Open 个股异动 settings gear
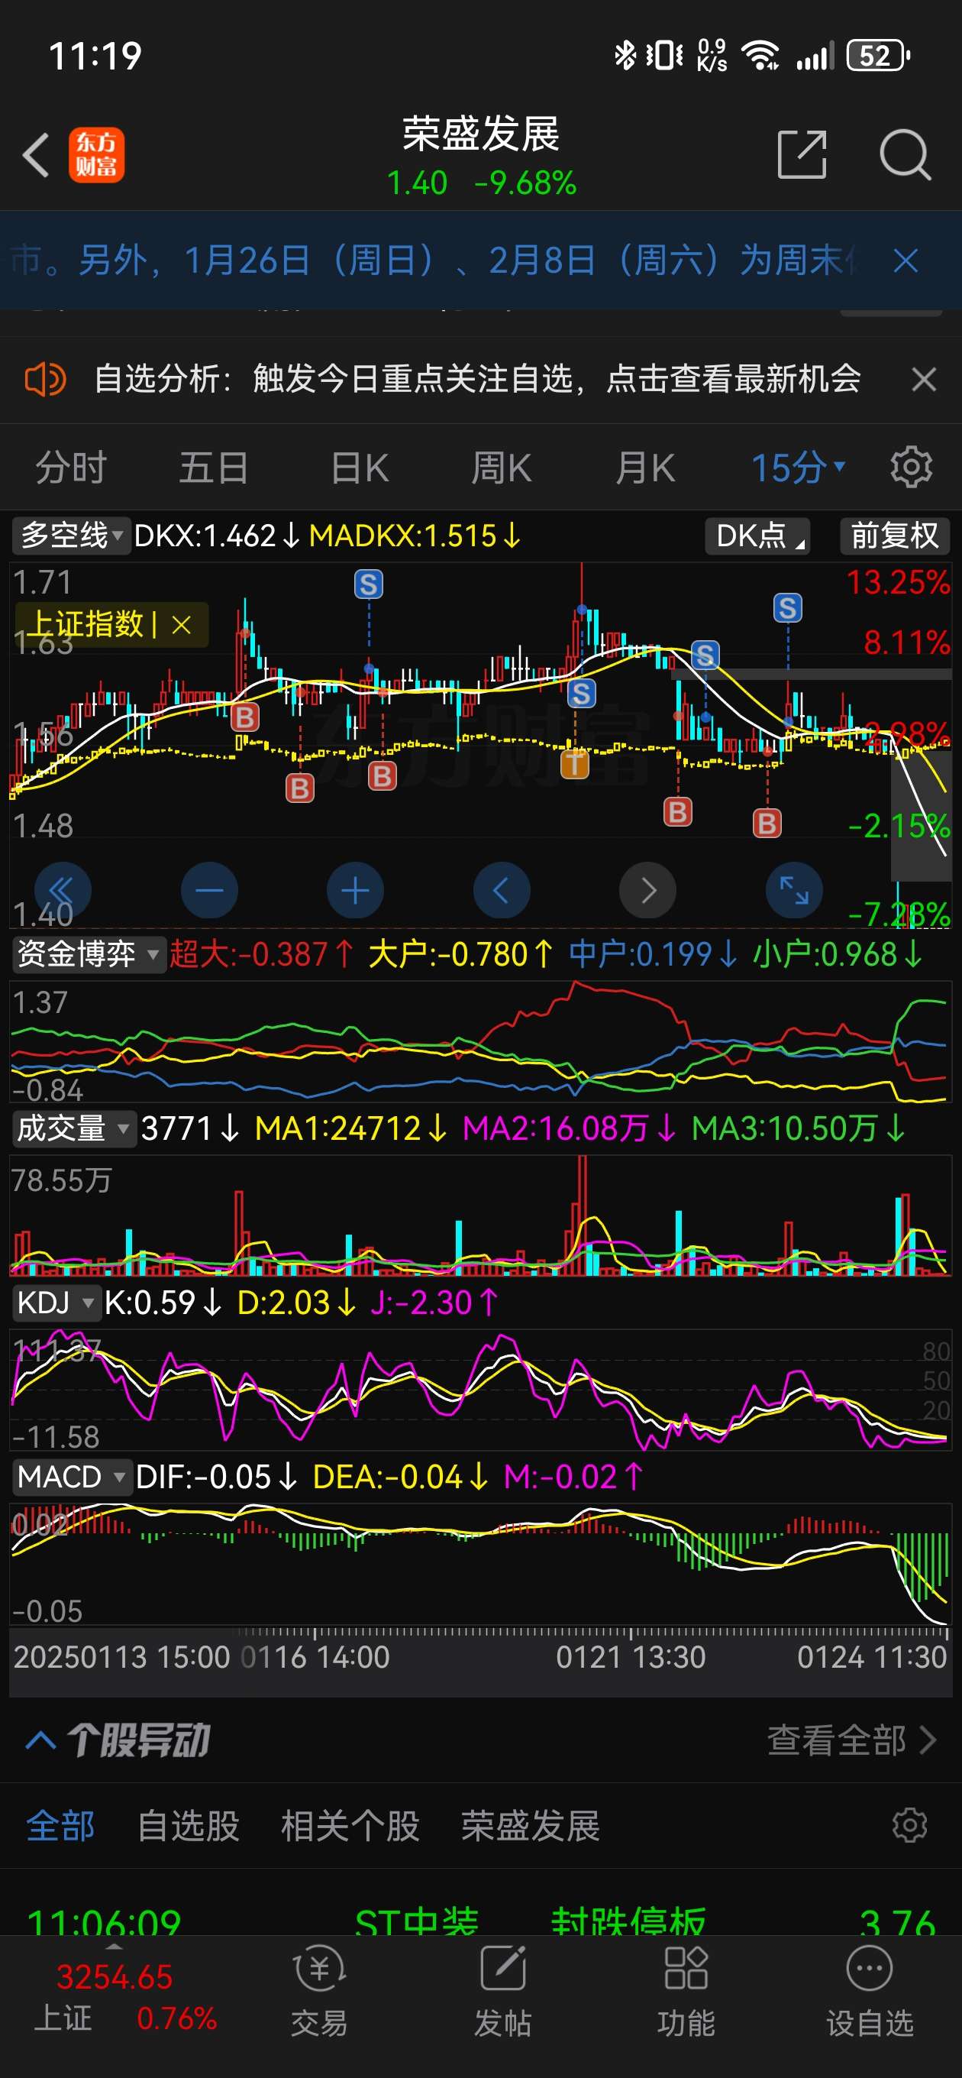 909,1826
